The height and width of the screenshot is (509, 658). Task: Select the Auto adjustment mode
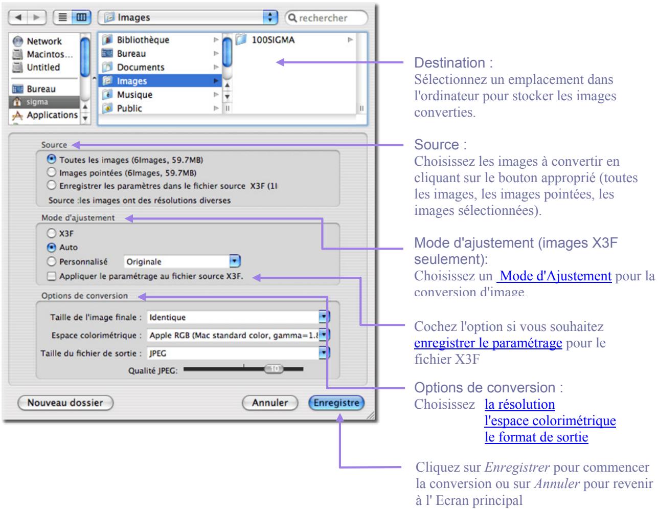52,247
